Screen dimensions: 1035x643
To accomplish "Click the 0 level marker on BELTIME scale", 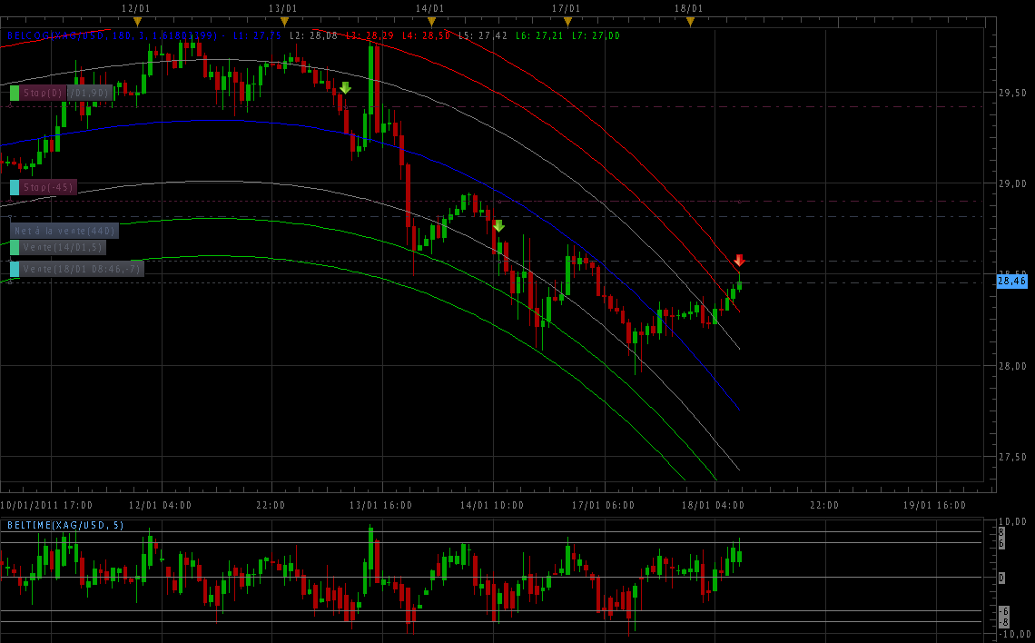I will [x=1001, y=578].
